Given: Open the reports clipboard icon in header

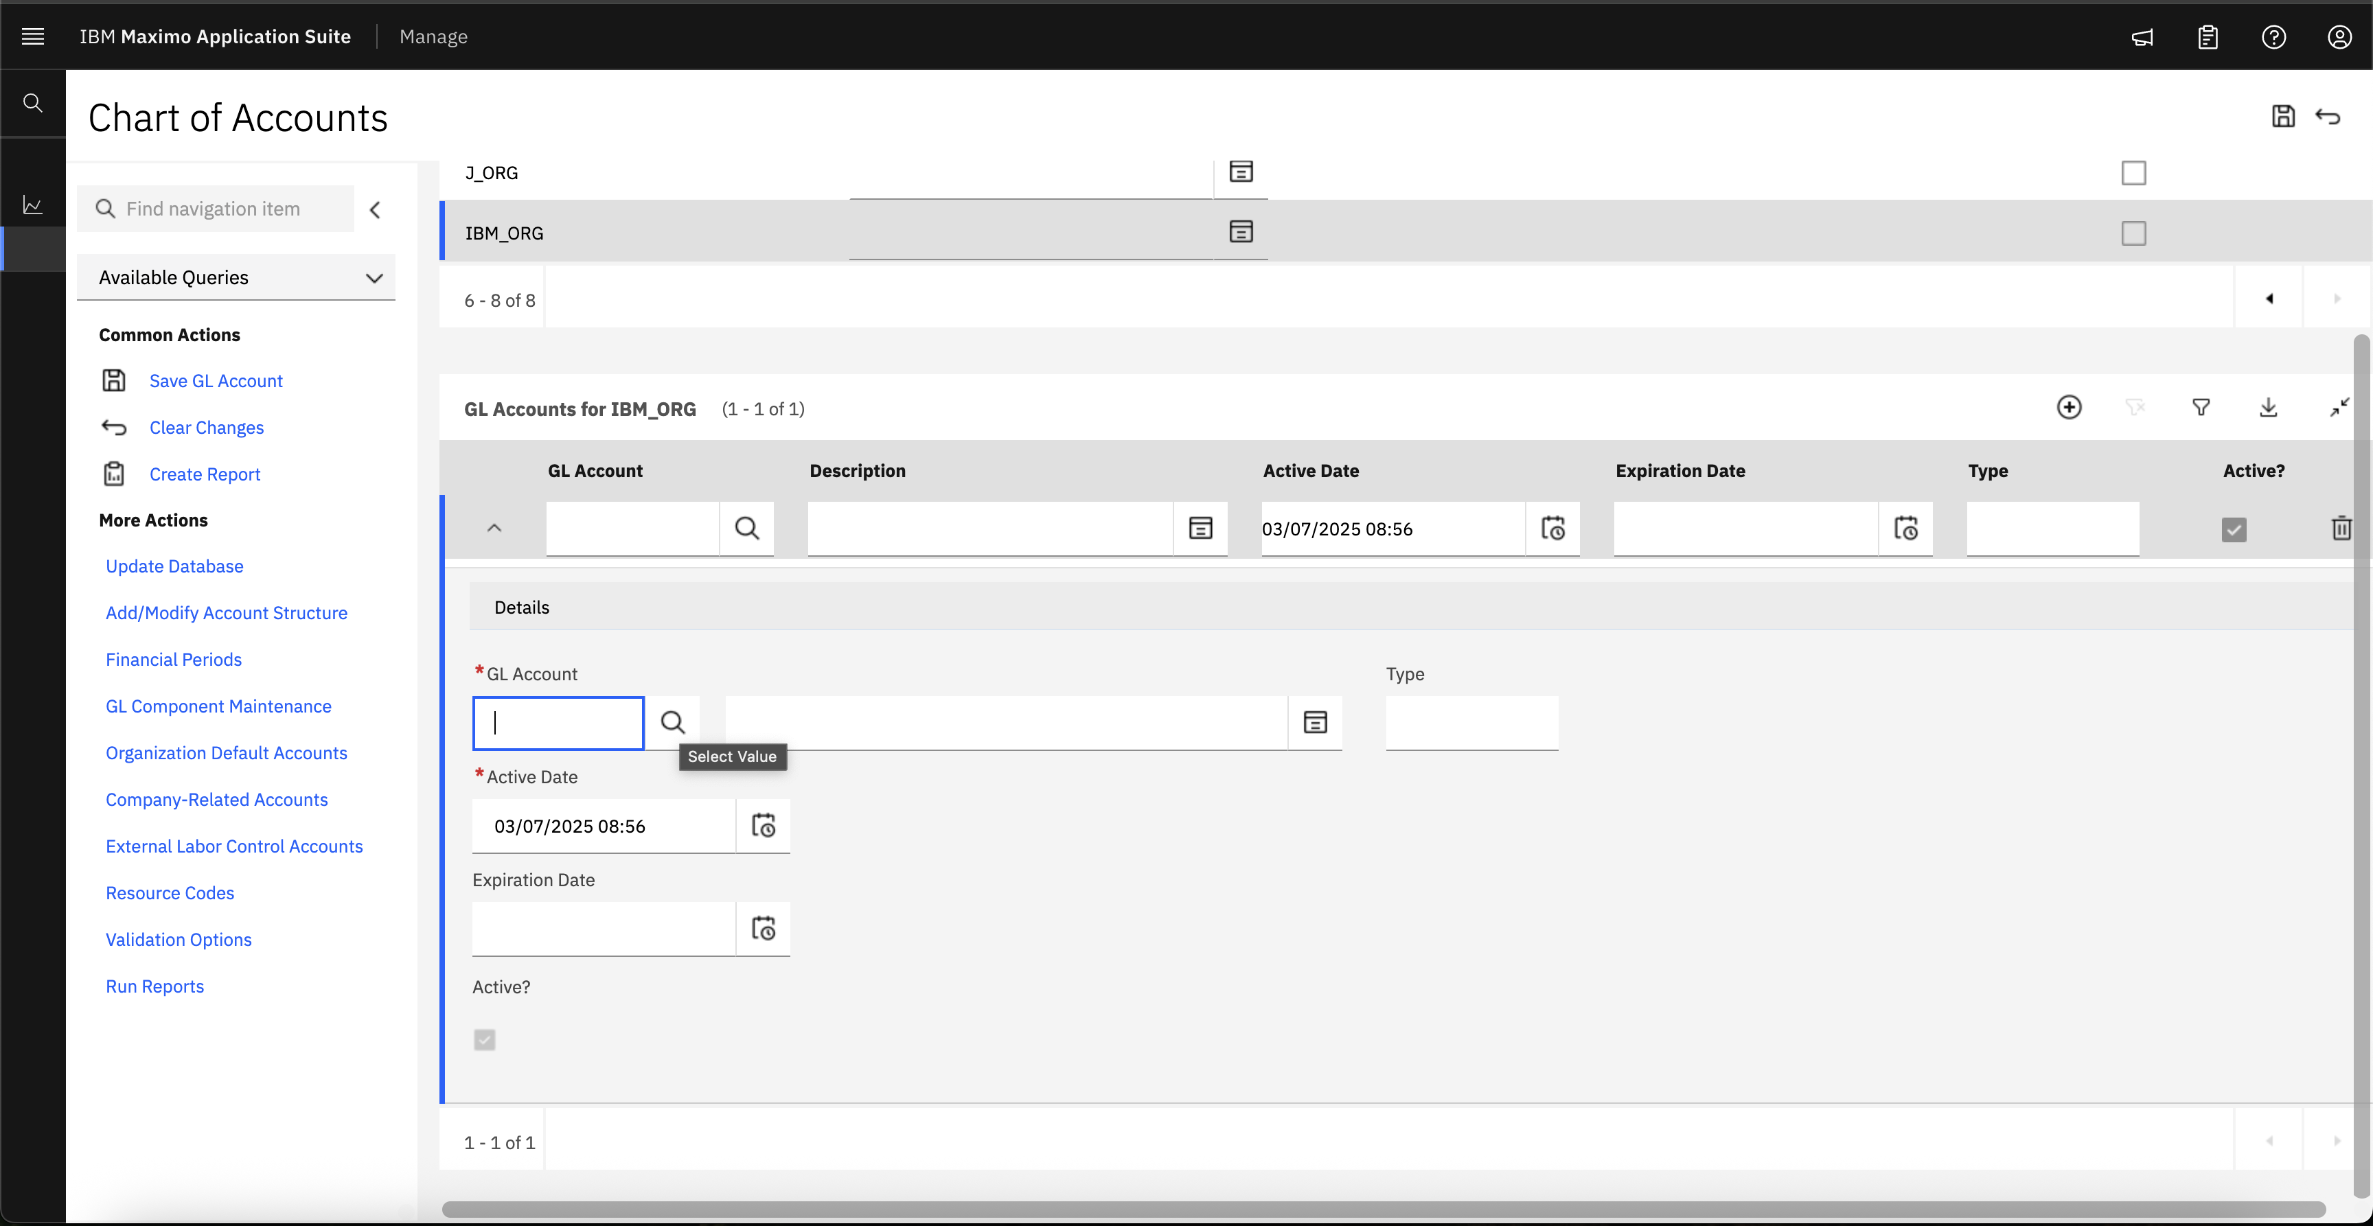Looking at the screenshot, I should pos(2208,38).
